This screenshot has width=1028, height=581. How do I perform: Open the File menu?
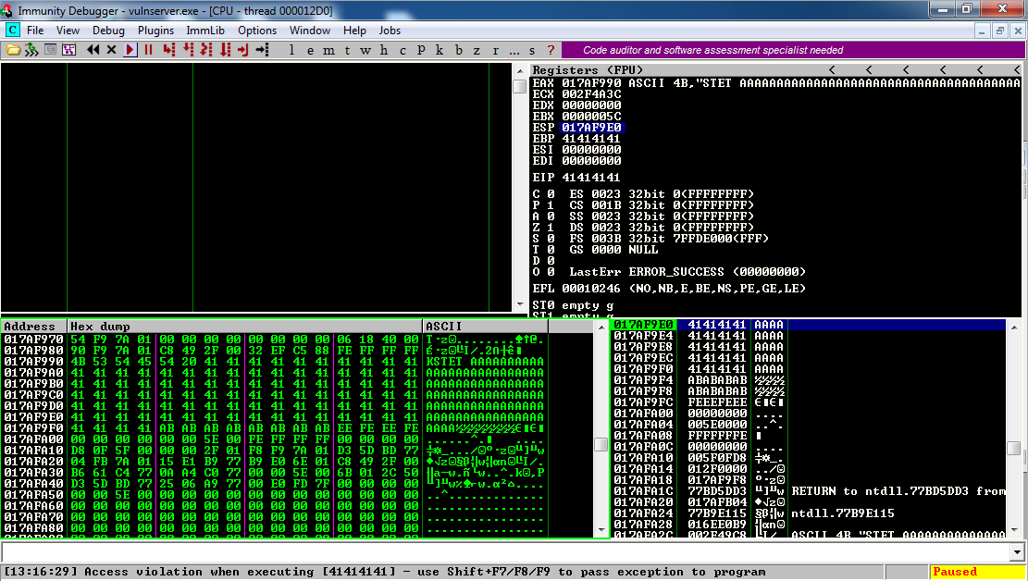[35, 31]
